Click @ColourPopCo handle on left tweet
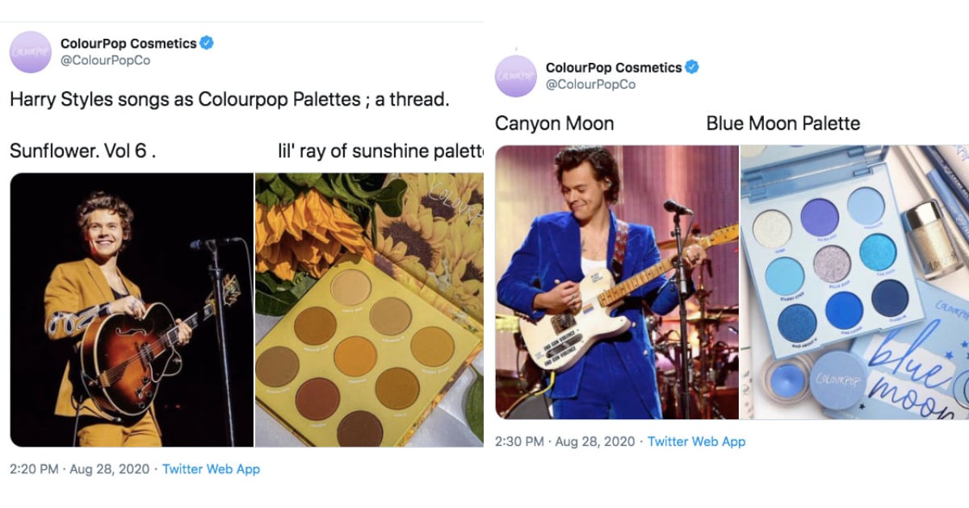 click(x=106, y=60)
